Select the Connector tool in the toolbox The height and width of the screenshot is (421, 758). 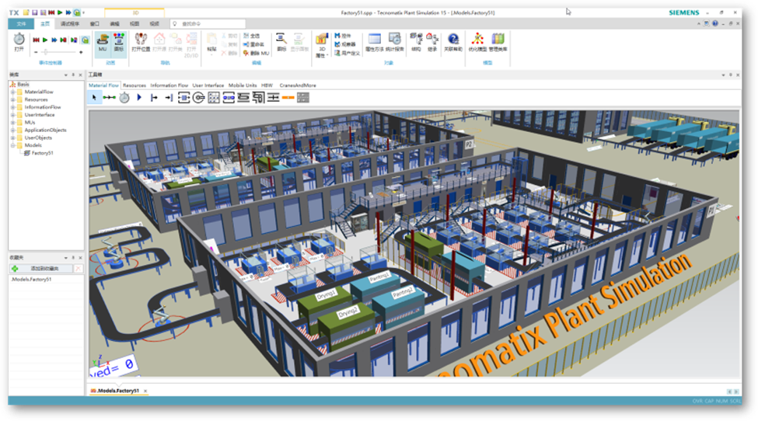coord(110,98)
